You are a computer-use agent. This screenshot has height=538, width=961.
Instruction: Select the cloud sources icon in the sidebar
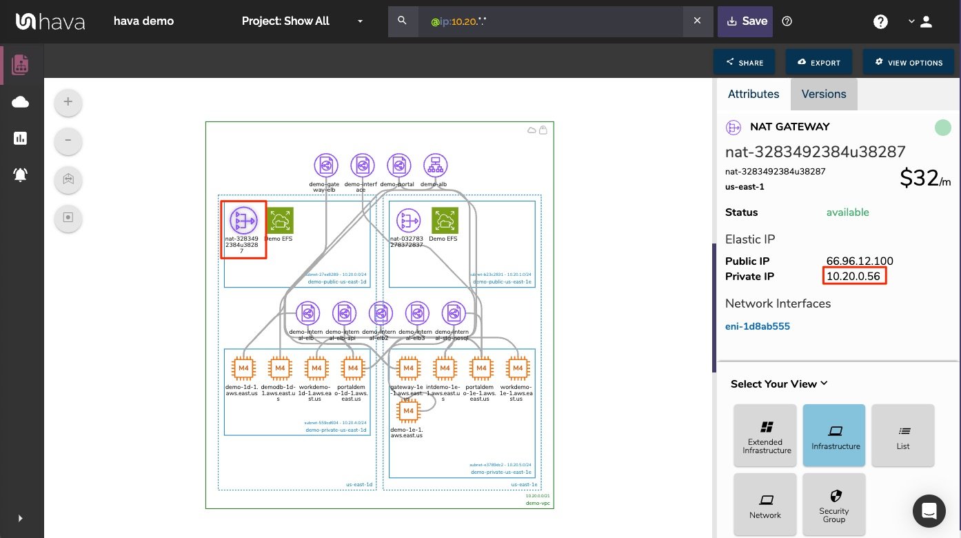(x=21, y=101)
